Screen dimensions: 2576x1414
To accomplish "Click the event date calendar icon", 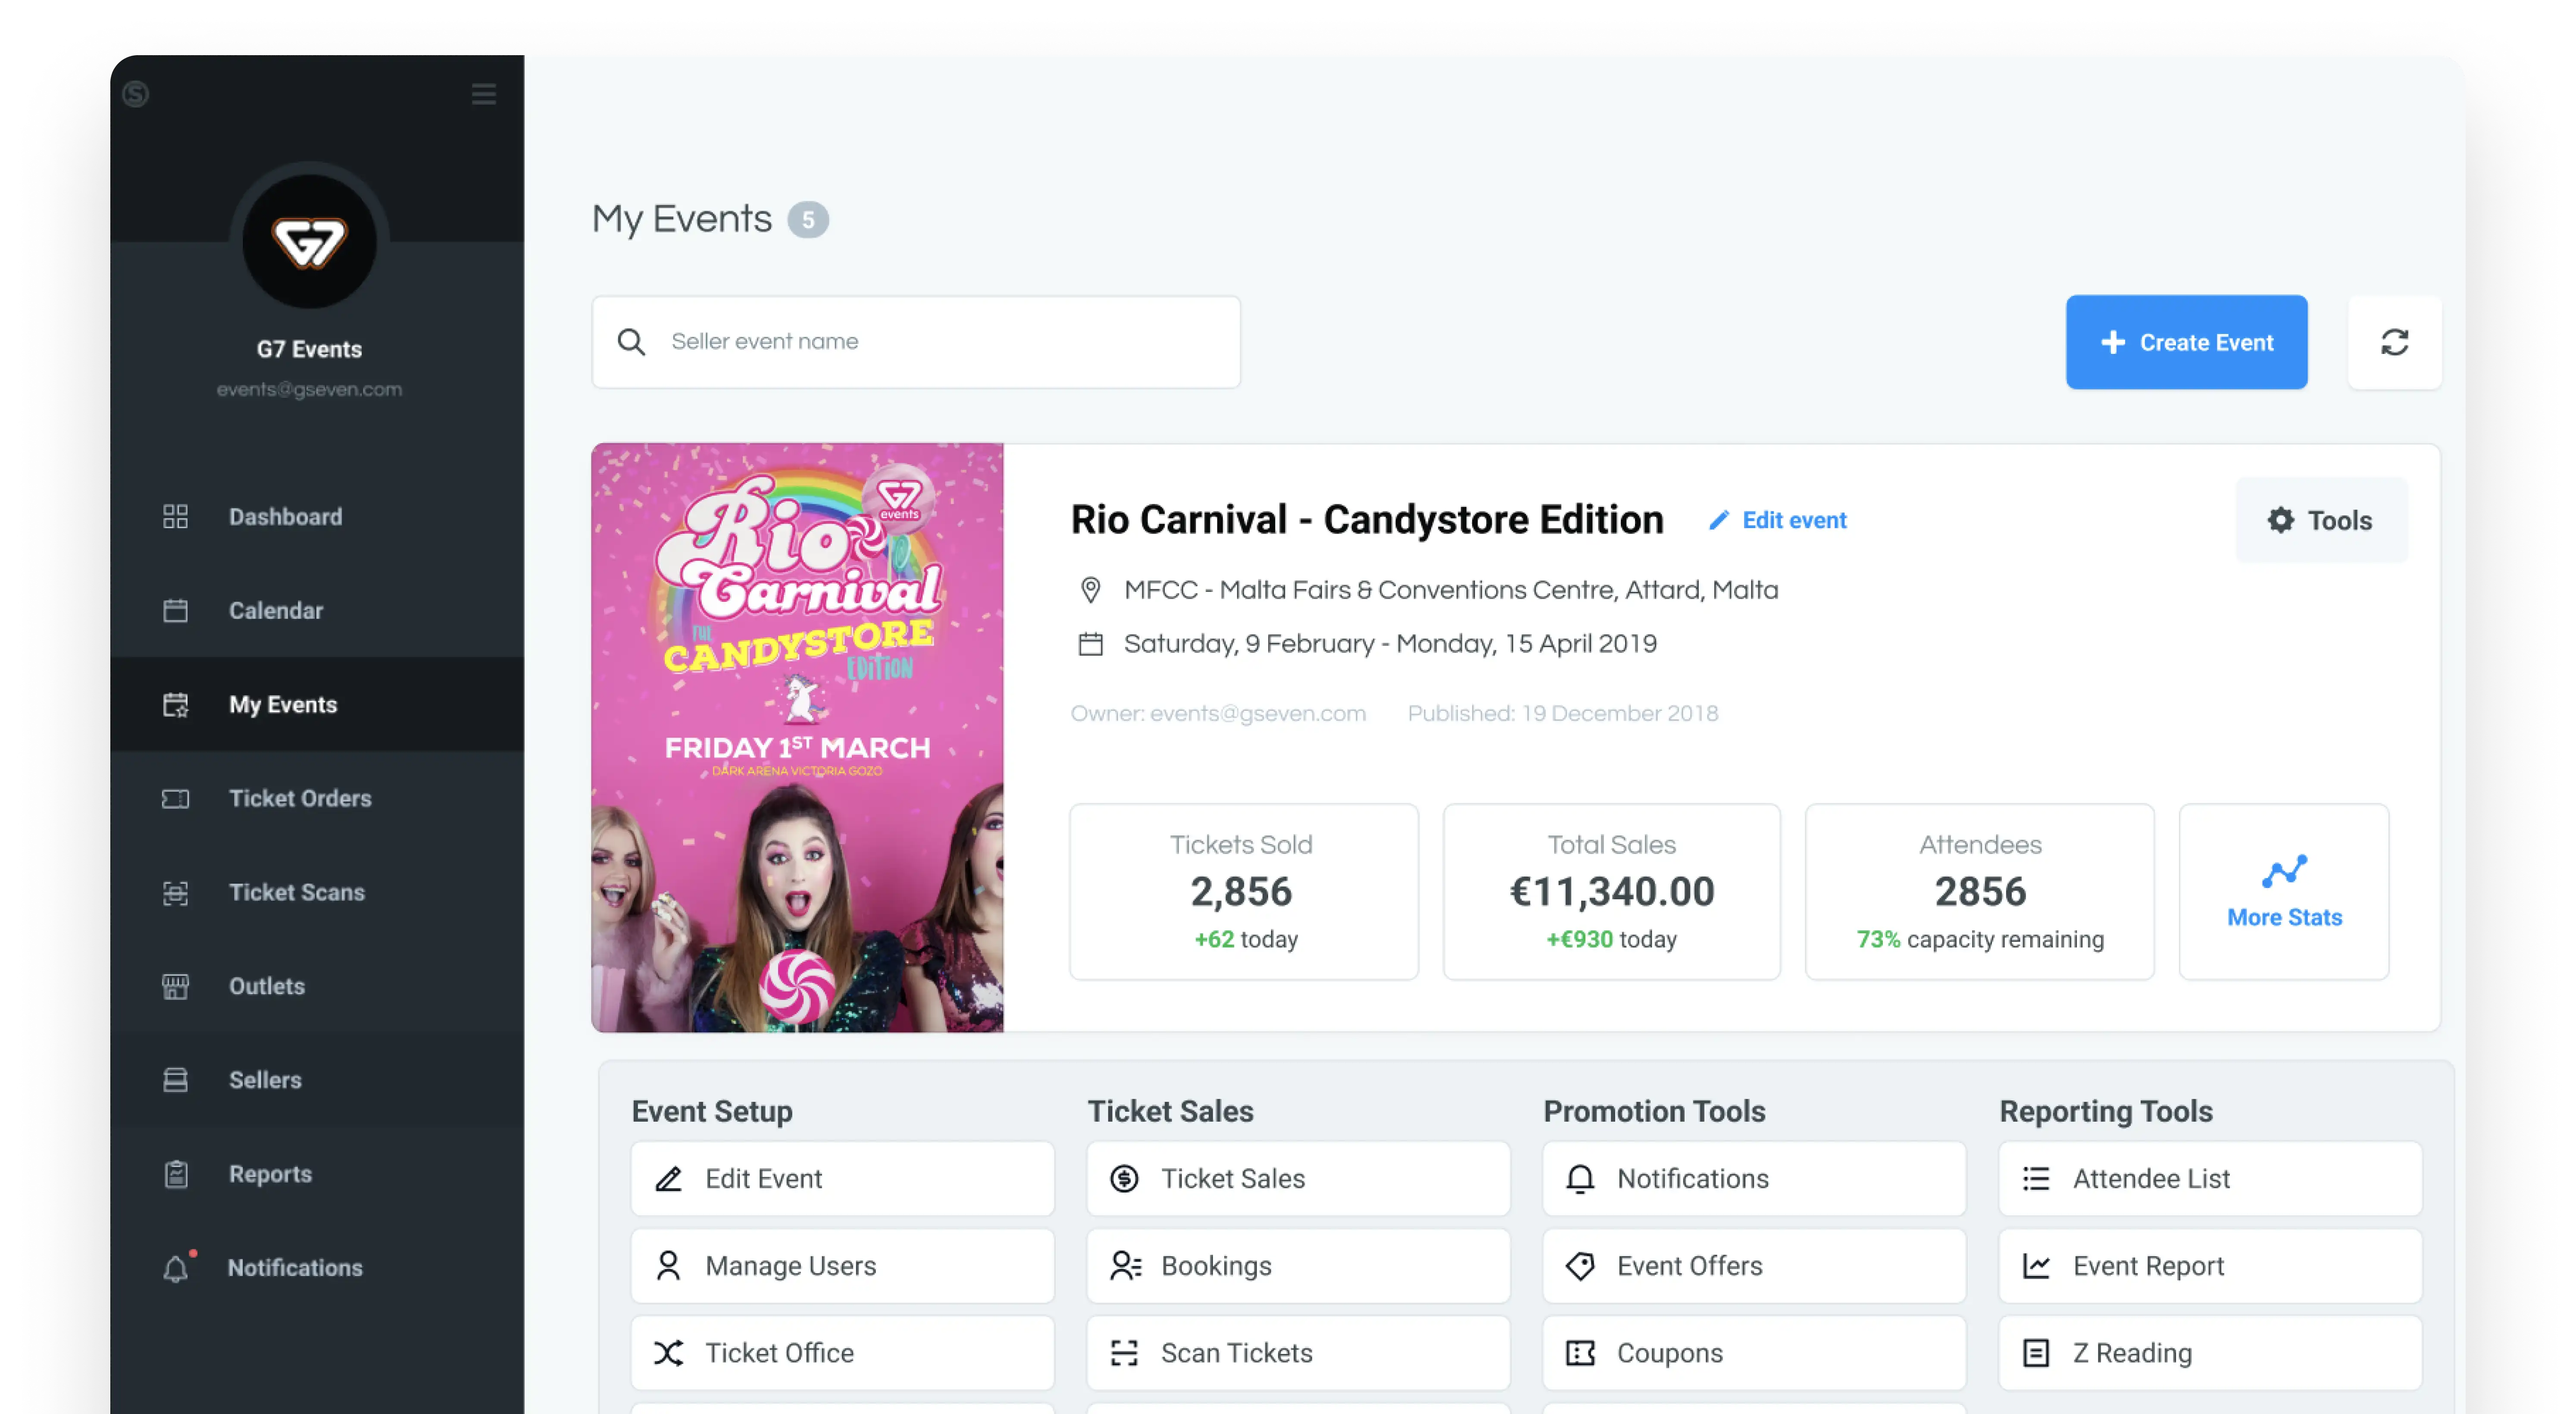I will coord(1091,644).
